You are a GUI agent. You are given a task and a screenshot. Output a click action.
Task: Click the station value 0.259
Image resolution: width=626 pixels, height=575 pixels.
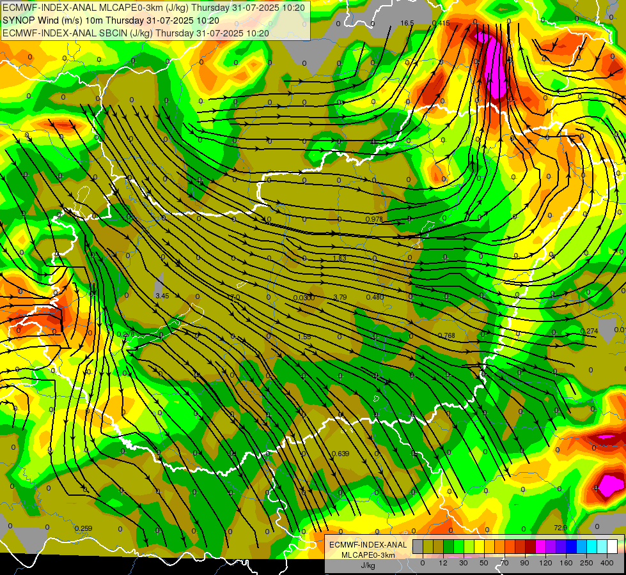(x=83, y=528)
